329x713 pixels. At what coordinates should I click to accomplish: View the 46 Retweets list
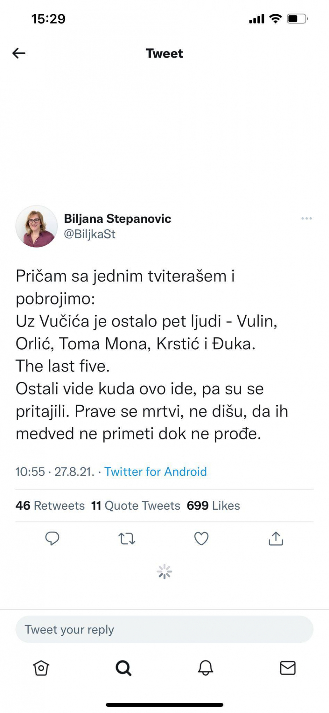click(x=49, y=505)
